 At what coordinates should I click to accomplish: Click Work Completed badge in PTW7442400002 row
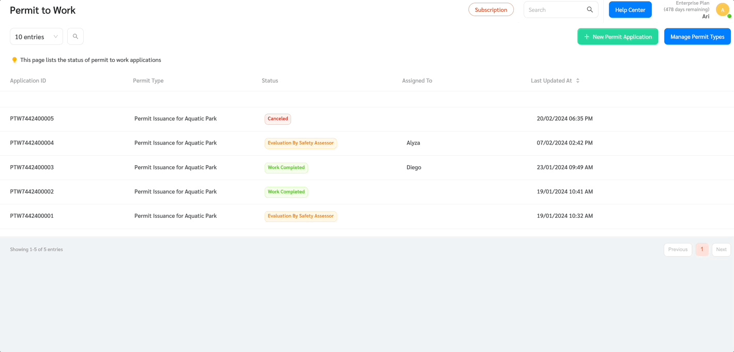pos(286,191)
